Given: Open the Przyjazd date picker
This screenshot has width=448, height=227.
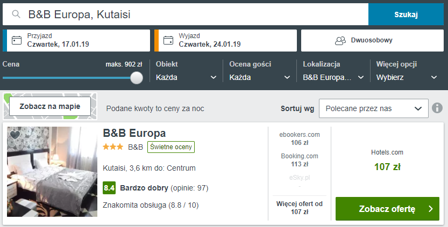Looking at the screenshot, I should click(76, 40).
